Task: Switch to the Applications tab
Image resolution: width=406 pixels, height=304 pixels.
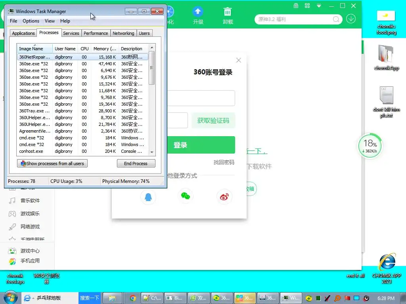Action: tap(23, 33)
